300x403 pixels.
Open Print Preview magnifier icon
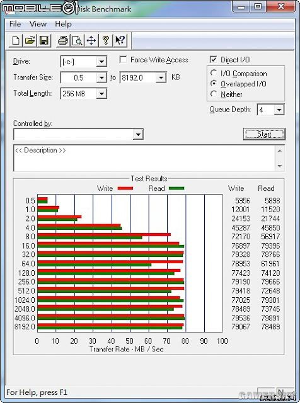(77, 40)
